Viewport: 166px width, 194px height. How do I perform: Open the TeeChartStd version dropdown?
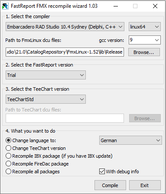tap(46, 99)
